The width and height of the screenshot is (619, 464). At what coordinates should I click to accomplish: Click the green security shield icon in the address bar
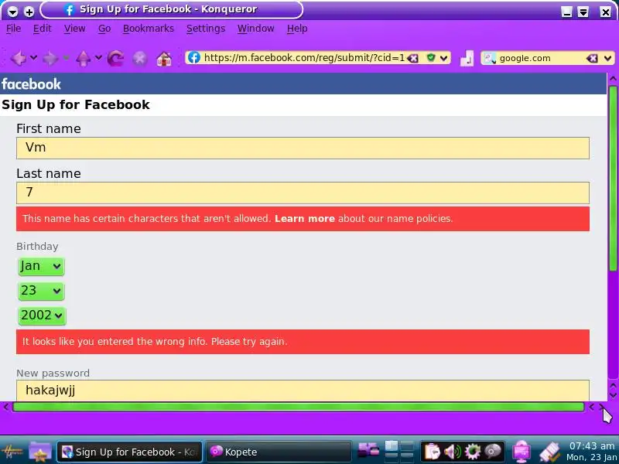click(431, 57)
